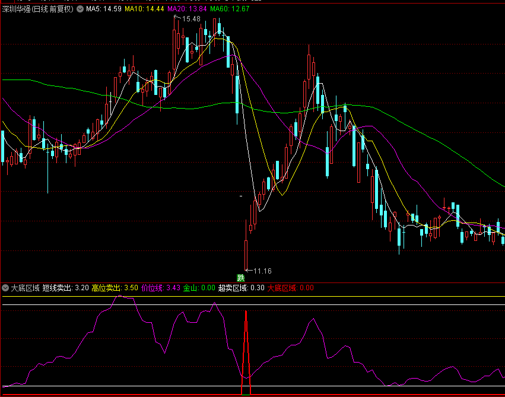This screenshot has width=505, height=397.
Task: Click the 15.48 high price annotation
Action: coord(191,19)
